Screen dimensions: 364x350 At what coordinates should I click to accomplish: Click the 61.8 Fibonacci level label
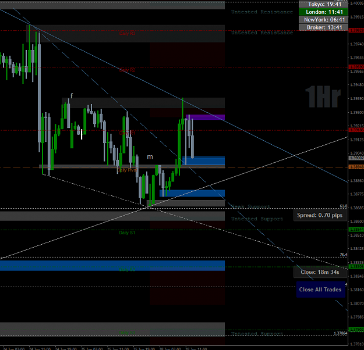344,206
